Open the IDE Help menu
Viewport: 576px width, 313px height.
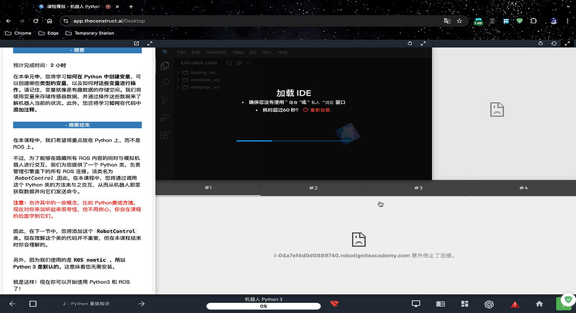tap(282, 52)
